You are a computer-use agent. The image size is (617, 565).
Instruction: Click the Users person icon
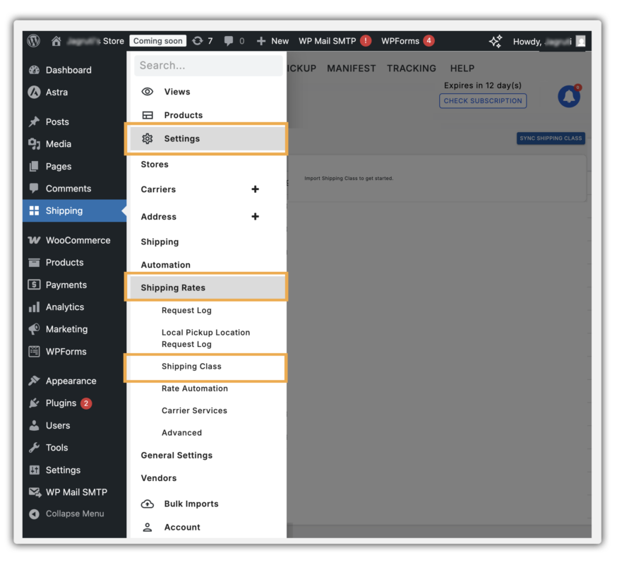[x=34, y=425]
